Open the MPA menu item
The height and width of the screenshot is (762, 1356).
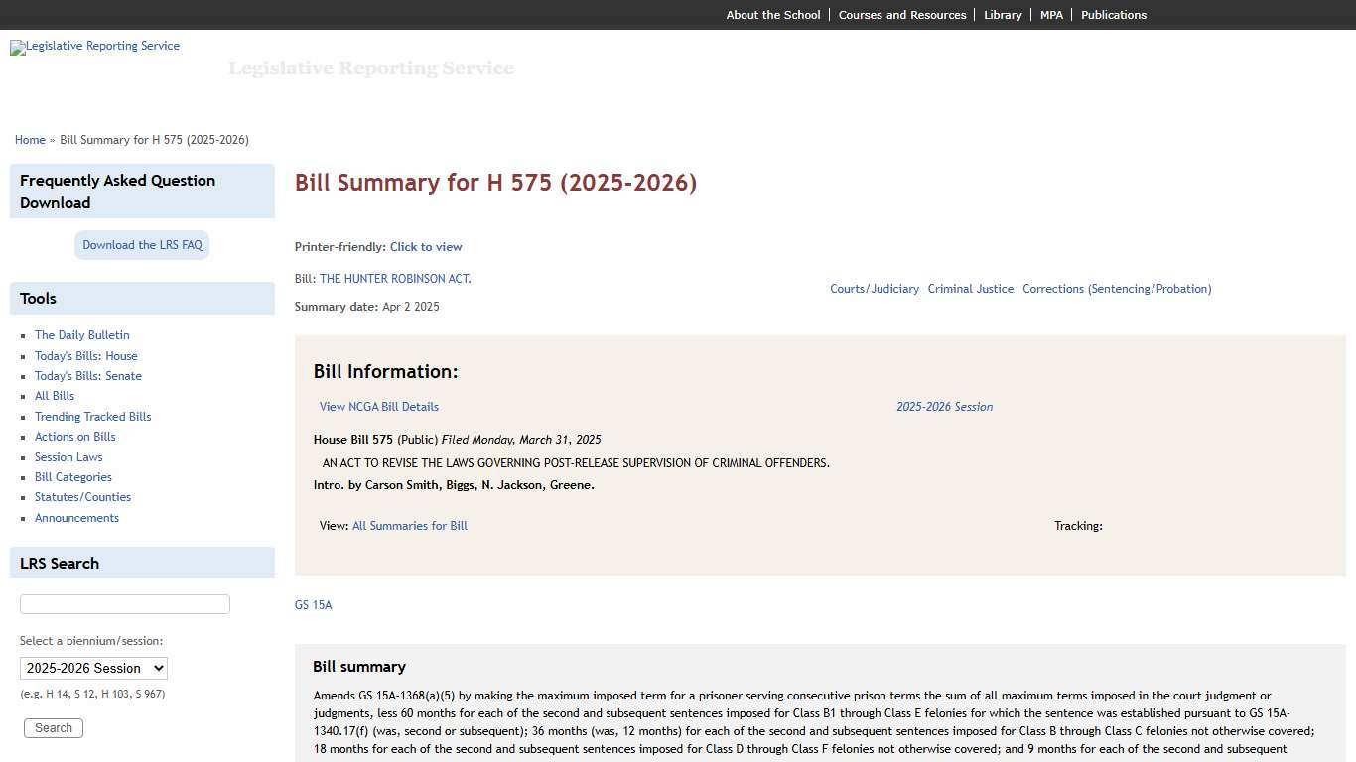[x=1050, y=14]
